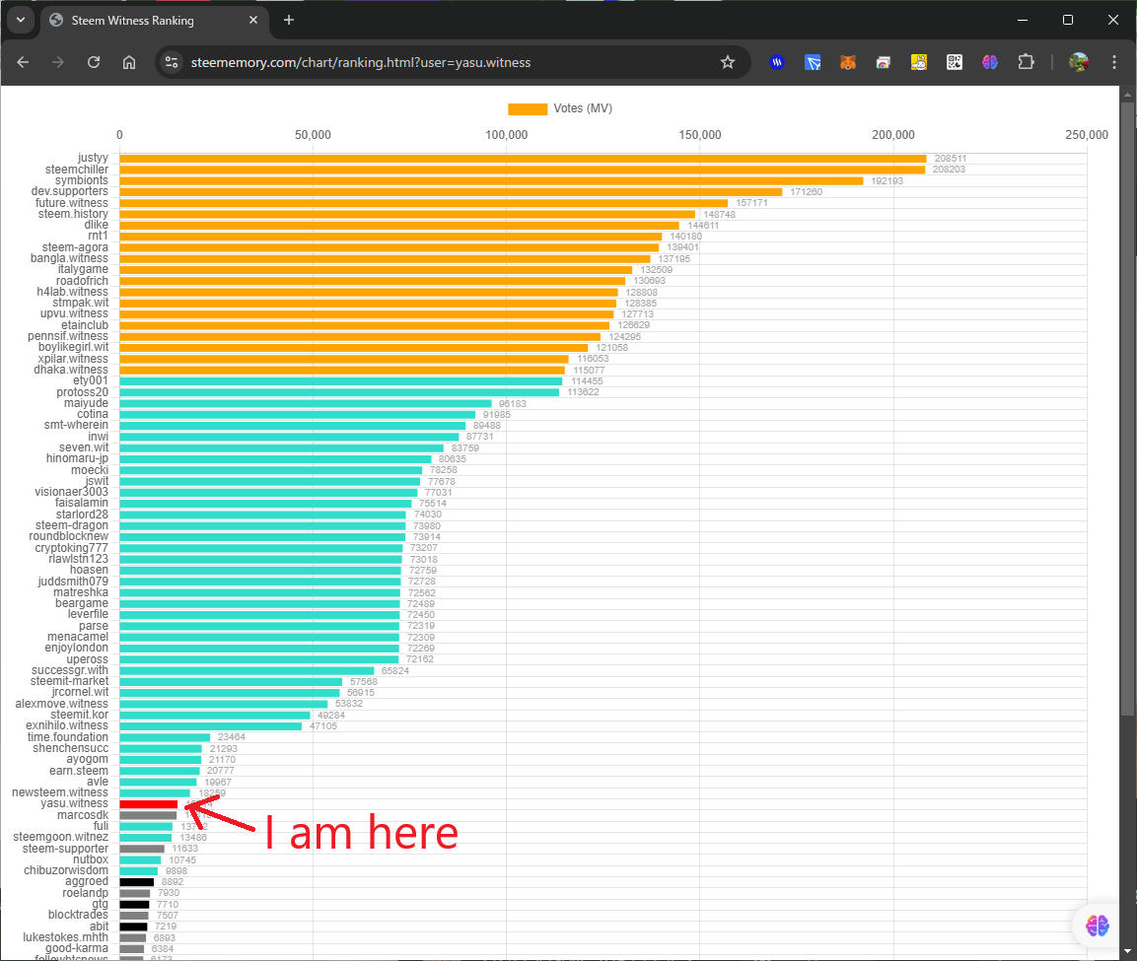Open Chrome's three-dot menu
Viewport: 1137px width, 961px height.
(1113, 62)
